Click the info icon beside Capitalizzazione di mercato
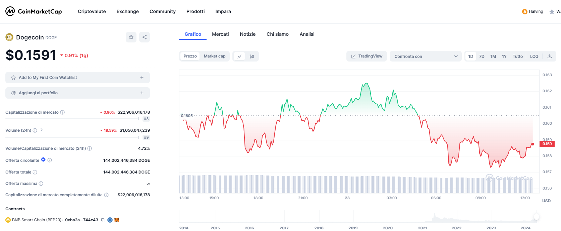Screen dimensions: 561x231 coord(62,112)
